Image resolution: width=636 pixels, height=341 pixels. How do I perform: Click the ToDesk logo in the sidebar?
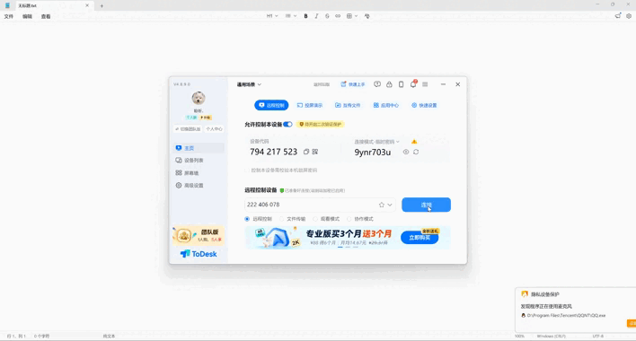[199, 254]
